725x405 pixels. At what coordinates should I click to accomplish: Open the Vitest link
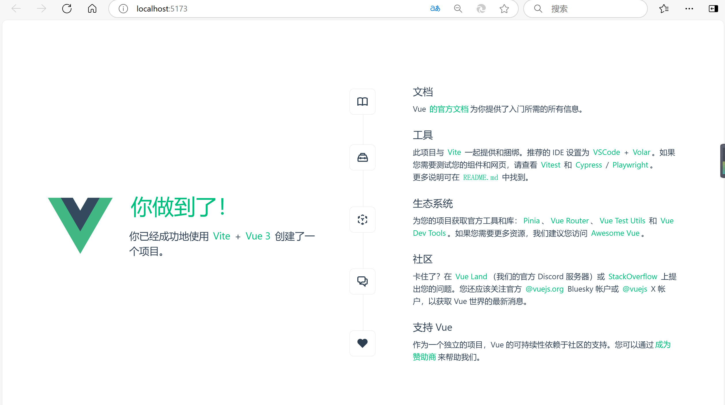[551, 165]
